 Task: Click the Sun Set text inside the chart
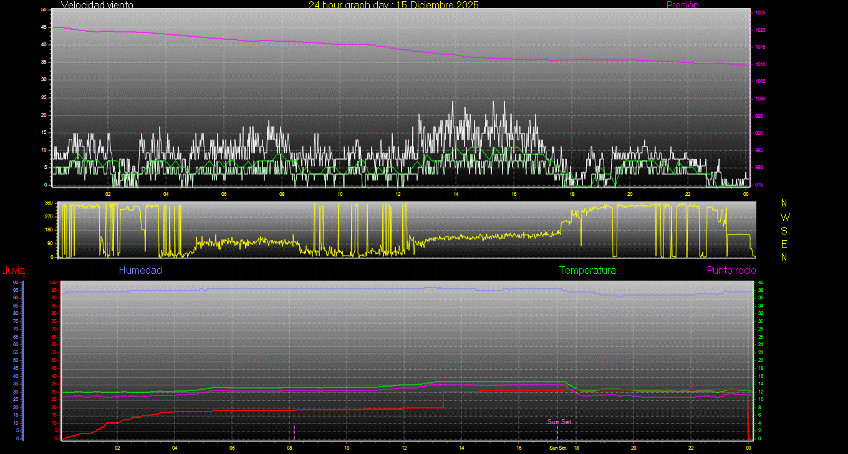click(559, 422)
